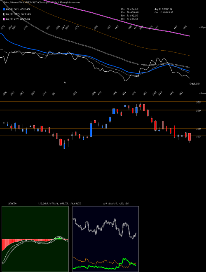206x272 pixels.
Task: Click the magenta DOW PT legend swatch
Action: 5,19
